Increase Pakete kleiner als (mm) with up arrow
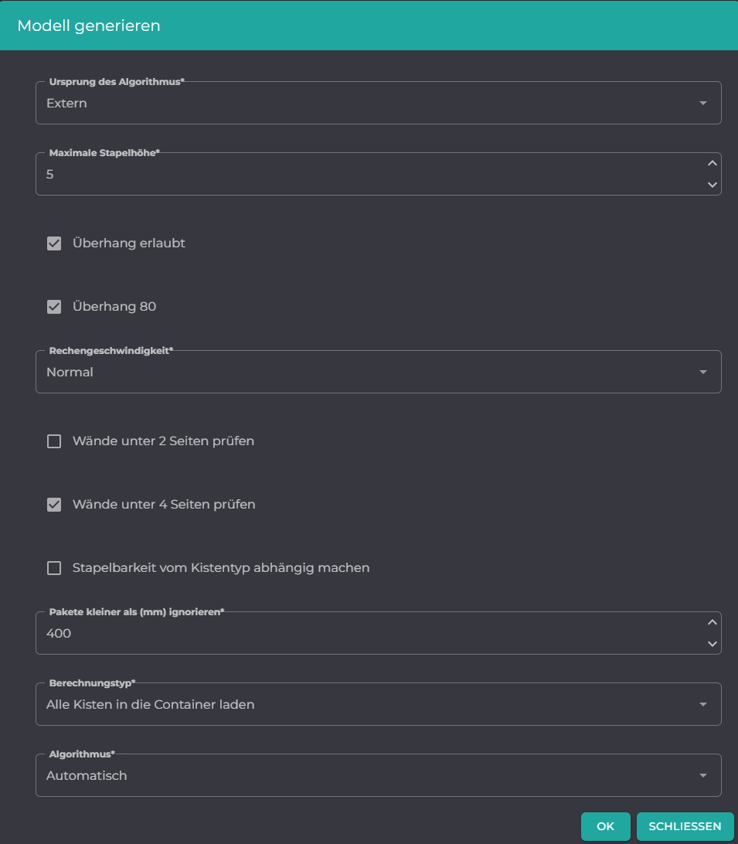This screenshot has height=844, width=738. tap(712, 622)
